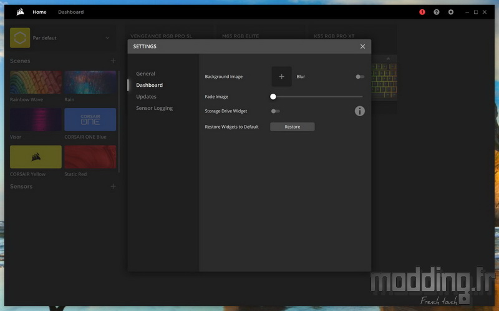Select General in settings sidebar
This screenshot has width=499, height=311.
146,74
